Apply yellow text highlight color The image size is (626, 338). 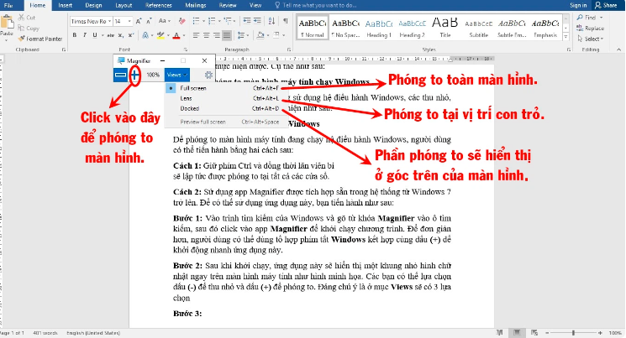coord(160,35)
